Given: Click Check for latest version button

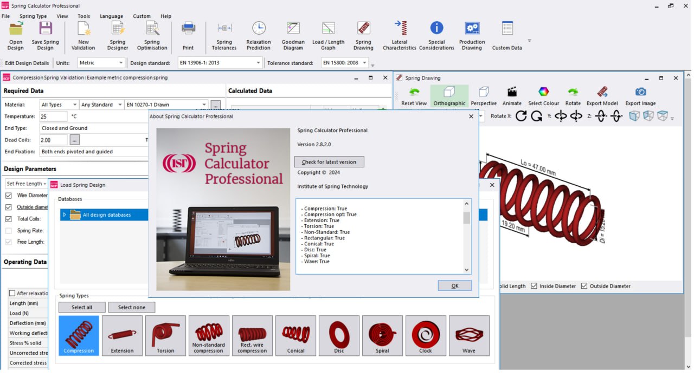Looking at the screenshot, I should [329, 162].
